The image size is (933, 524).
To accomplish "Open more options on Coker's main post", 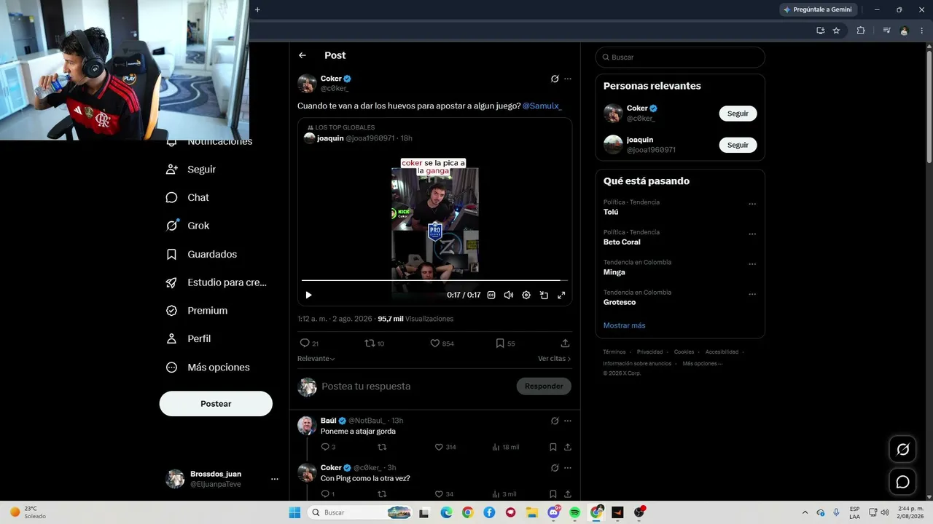I will point(568,79).
